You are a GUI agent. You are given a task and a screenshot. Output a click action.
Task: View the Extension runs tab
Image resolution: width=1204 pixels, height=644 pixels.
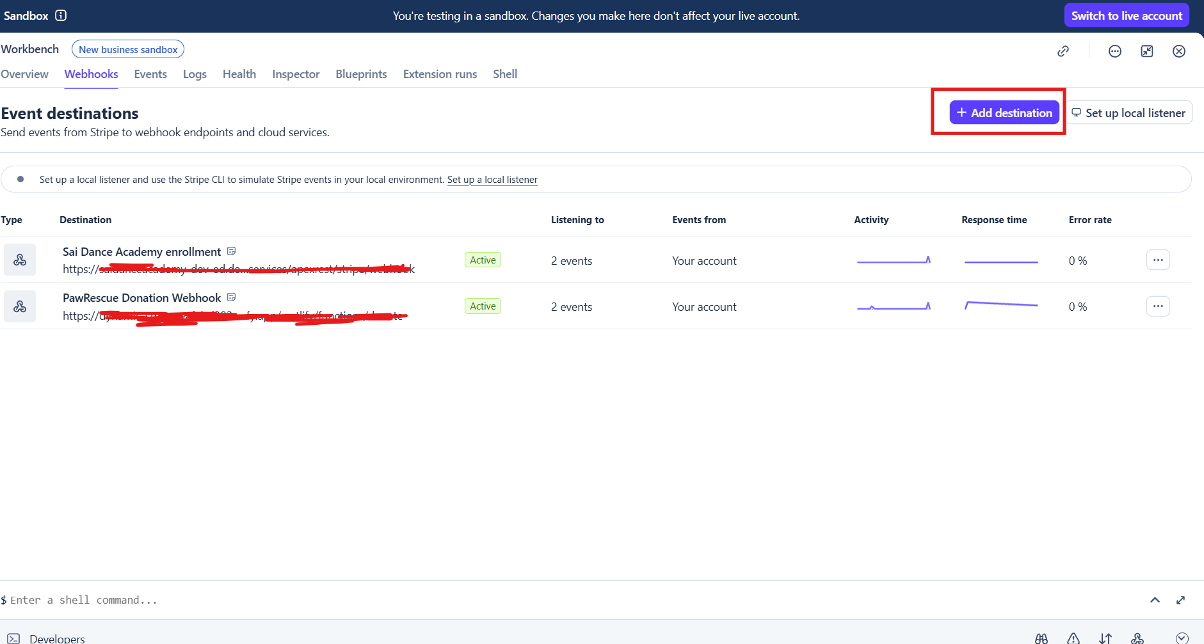coord(440,74)
